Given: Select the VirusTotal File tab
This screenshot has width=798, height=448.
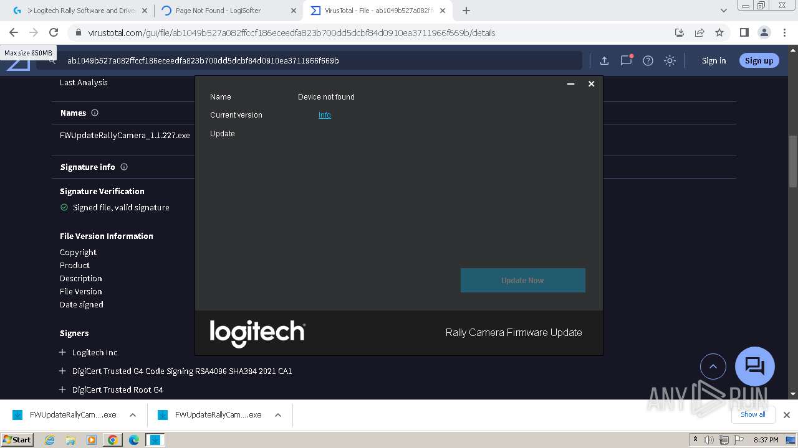Looking at the screenshot, I should point(378,11).
